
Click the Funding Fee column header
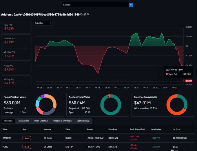[x=156, y=129]
